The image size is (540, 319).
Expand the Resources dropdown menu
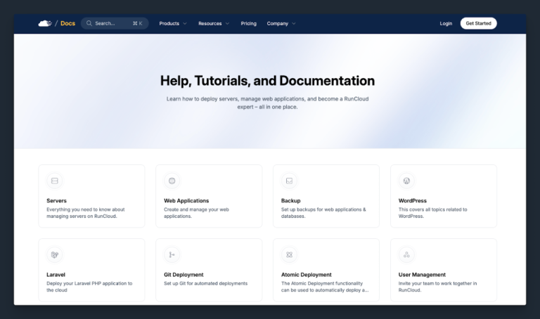pyautogui.click(x=213, y=23)
